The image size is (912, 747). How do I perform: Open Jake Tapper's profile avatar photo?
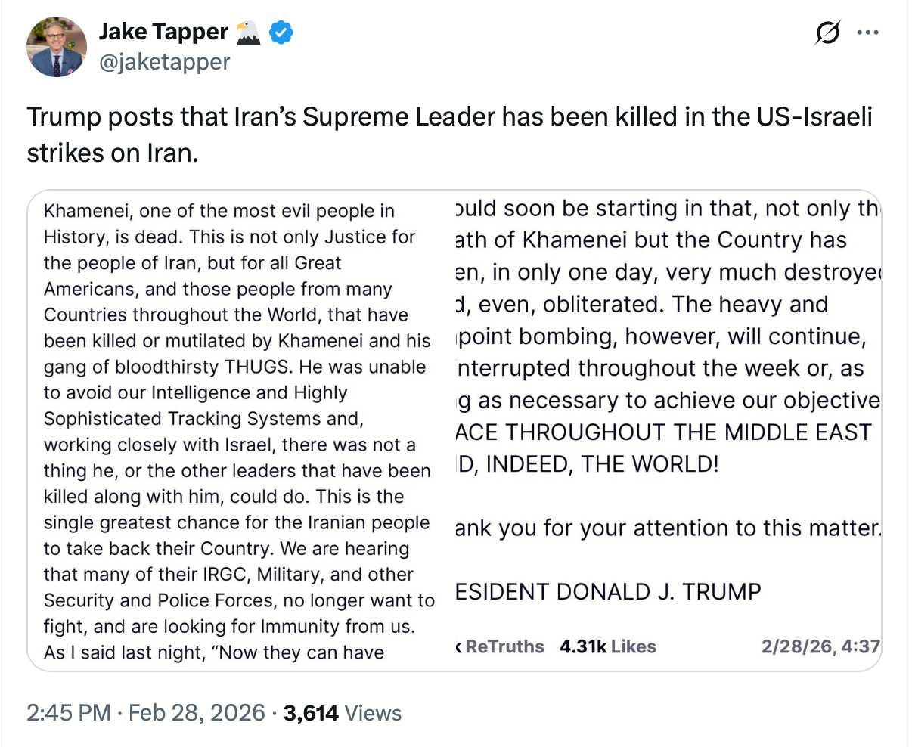[x=57, y=47]
